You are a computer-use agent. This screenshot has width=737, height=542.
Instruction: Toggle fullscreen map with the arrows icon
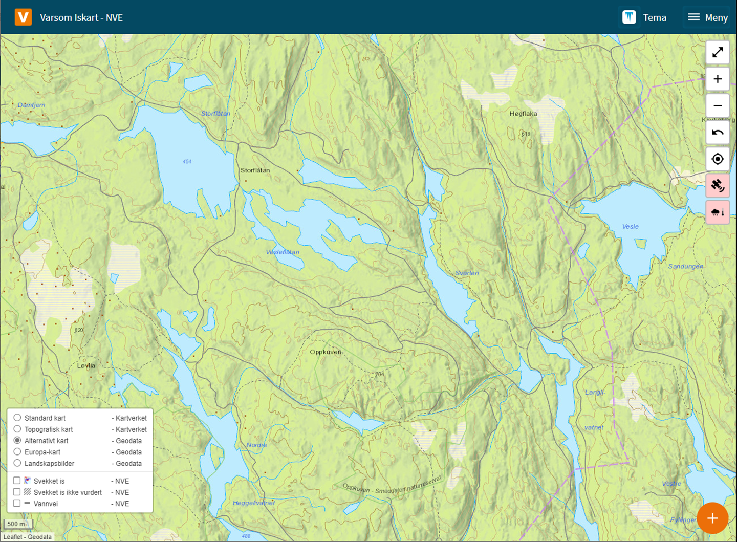[x=718, y=52]
